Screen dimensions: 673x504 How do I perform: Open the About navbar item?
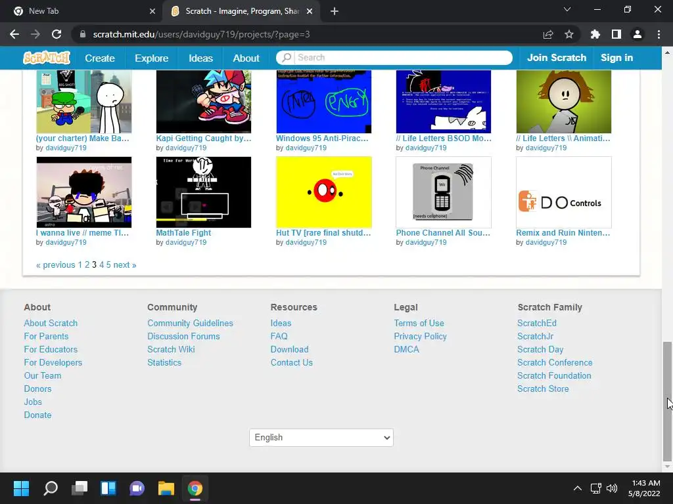pos(246,58)
